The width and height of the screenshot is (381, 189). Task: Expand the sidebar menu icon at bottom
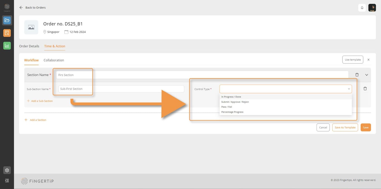[7, 180]
